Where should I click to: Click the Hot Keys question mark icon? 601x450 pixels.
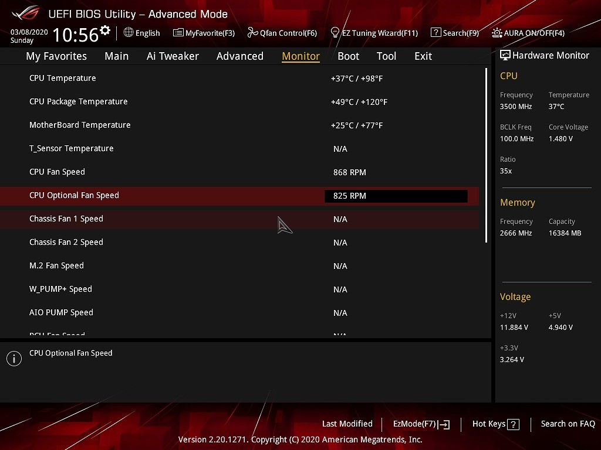tap(513, 424)
